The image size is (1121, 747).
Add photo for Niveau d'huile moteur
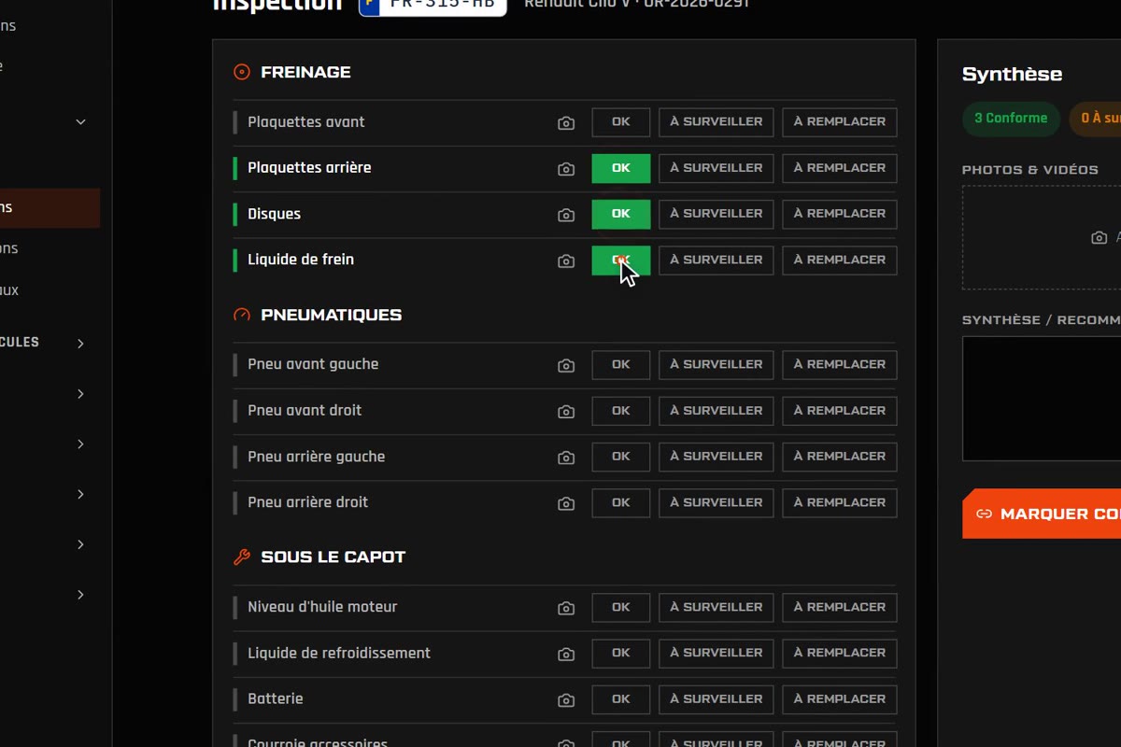point(566,608)
